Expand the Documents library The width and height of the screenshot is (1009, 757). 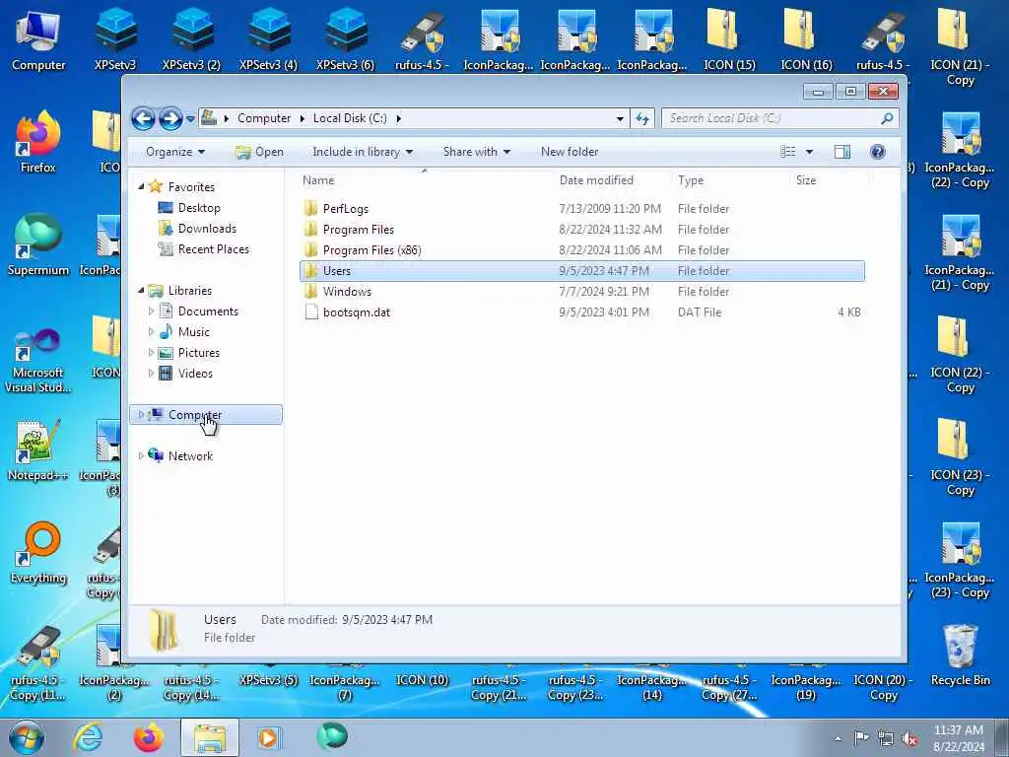151,311
